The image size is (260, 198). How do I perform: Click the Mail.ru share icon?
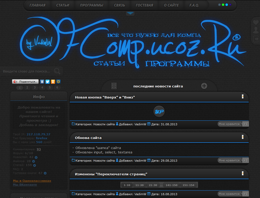tap(58, 82)
